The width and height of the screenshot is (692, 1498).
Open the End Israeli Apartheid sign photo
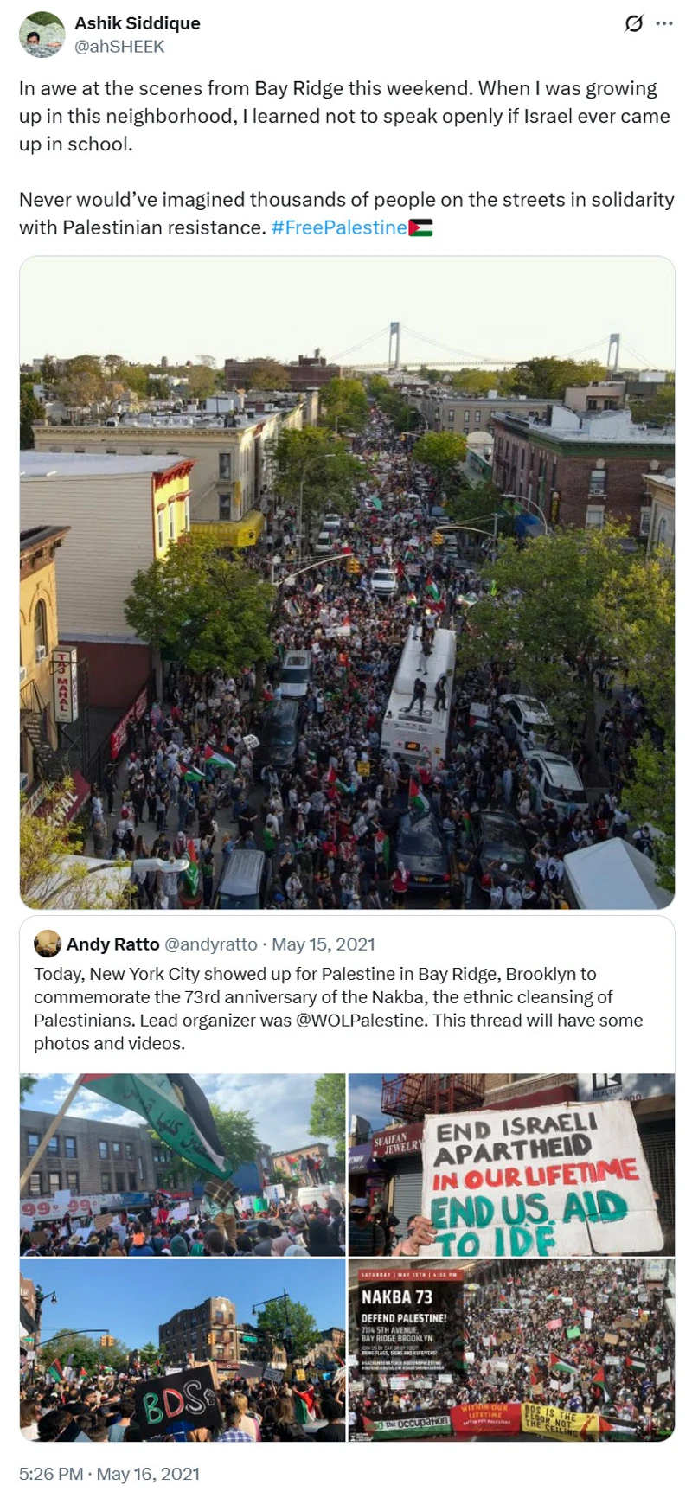click(511, 1164)
